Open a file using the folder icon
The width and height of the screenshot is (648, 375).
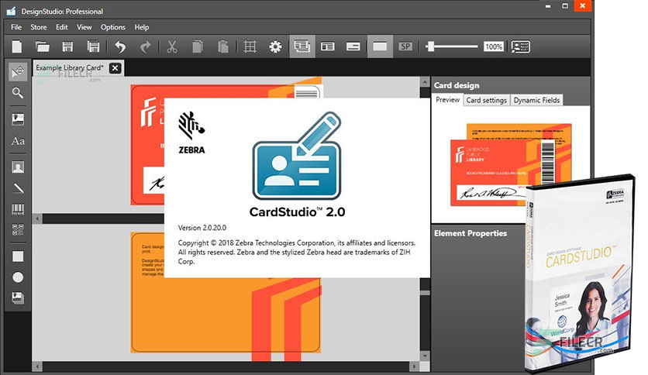[x=42, y=46]
